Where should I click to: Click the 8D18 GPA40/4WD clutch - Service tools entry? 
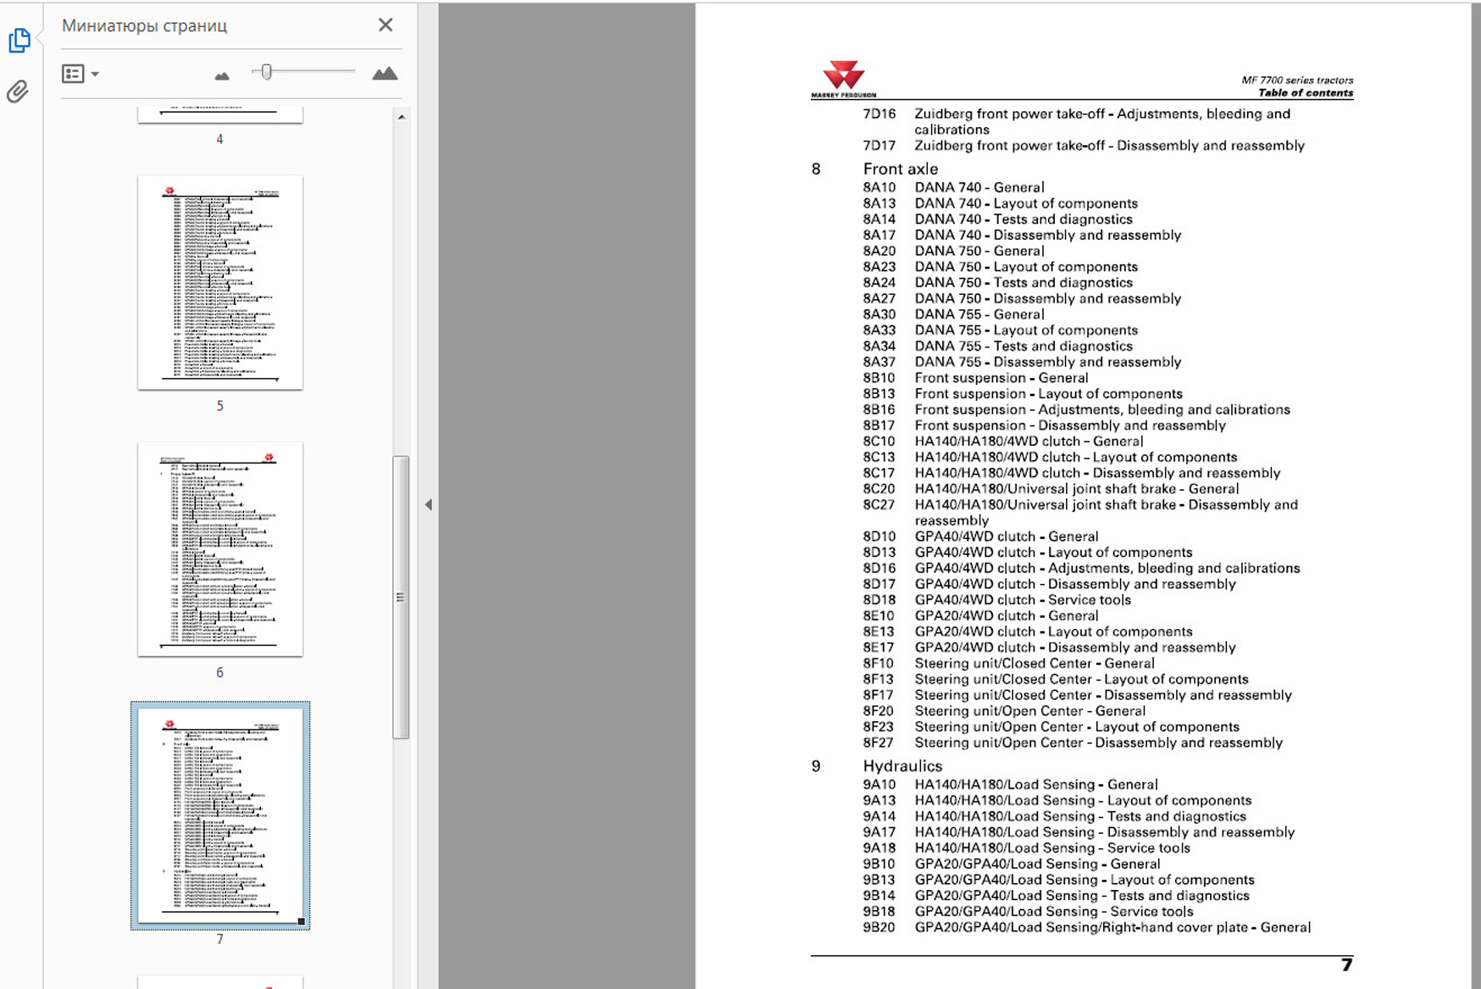(x=1022, y=600)
